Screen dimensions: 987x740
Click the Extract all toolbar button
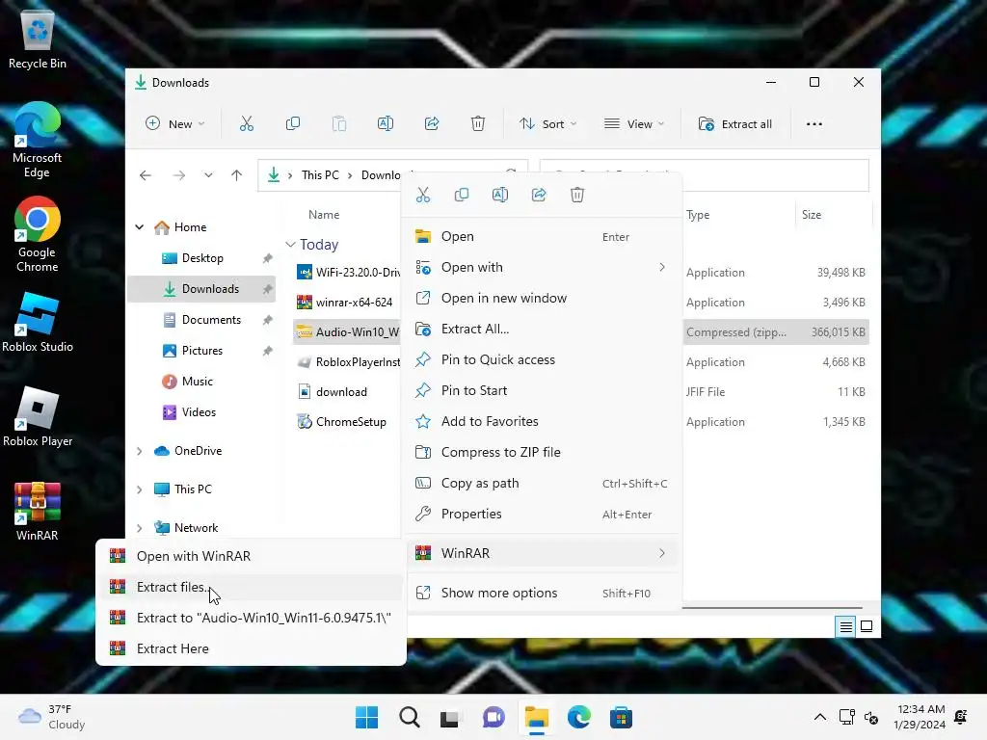pyautogui.click(x=735, y=124)
